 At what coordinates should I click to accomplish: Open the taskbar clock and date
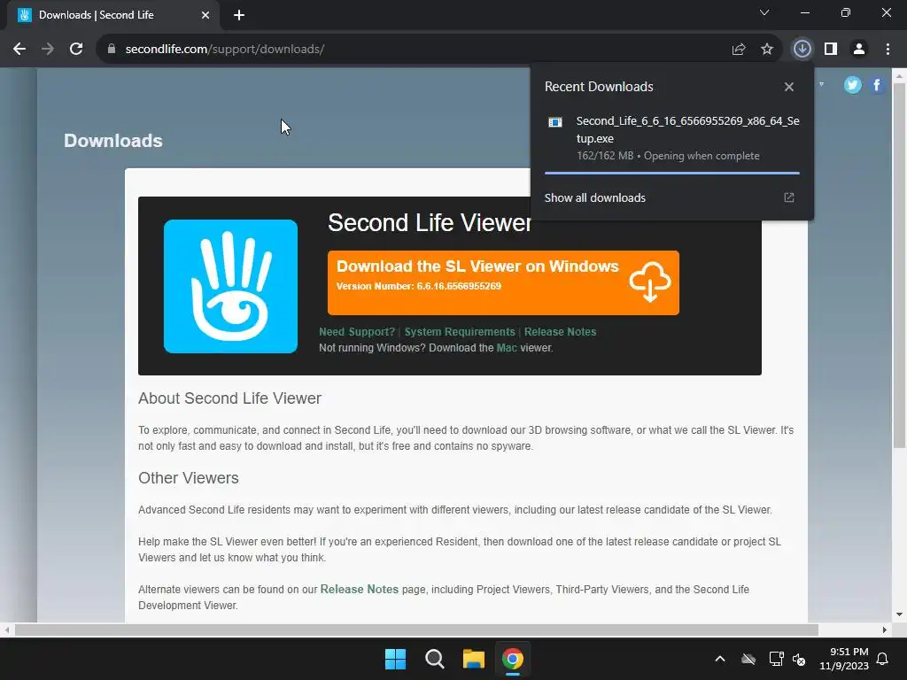(x=844, y=659)
